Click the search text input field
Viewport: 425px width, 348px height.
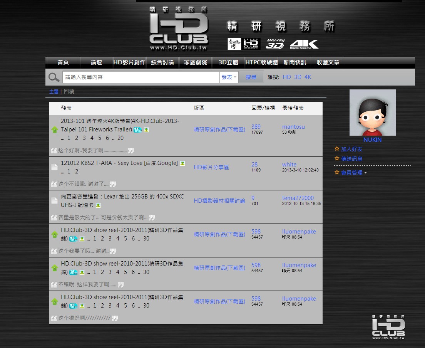click(141, 77)
